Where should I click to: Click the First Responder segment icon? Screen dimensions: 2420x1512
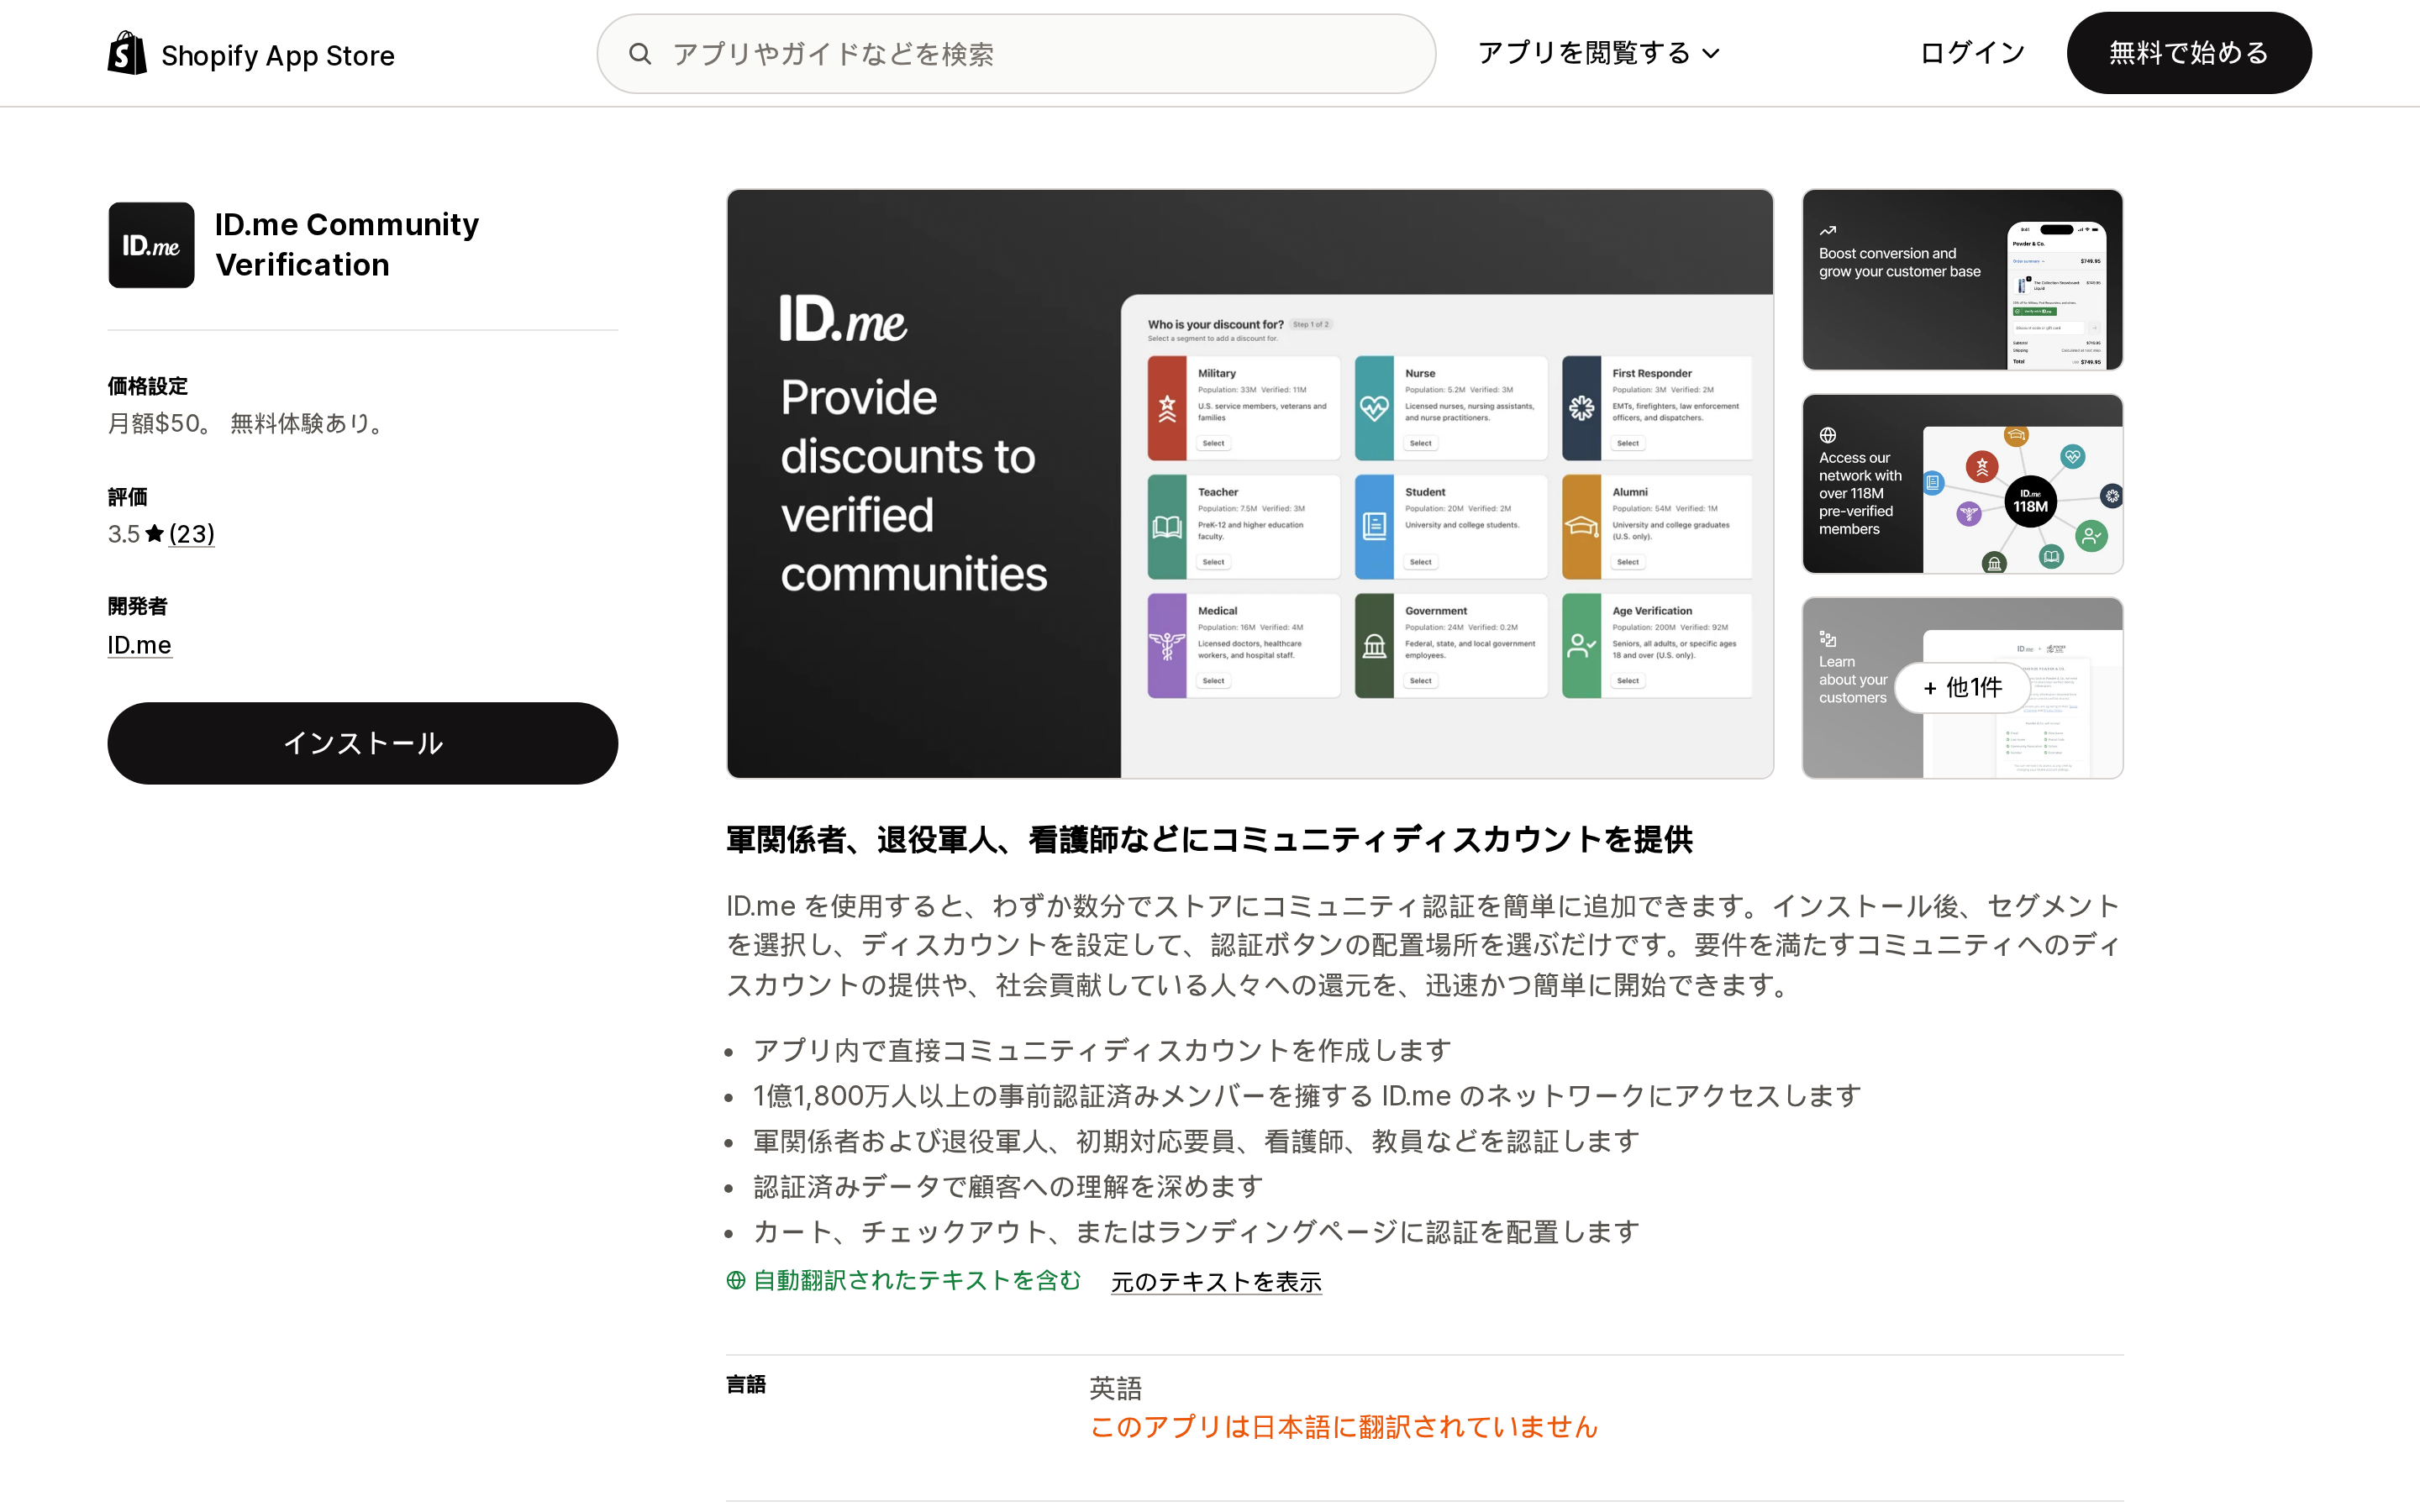(x=1581, y=408)
